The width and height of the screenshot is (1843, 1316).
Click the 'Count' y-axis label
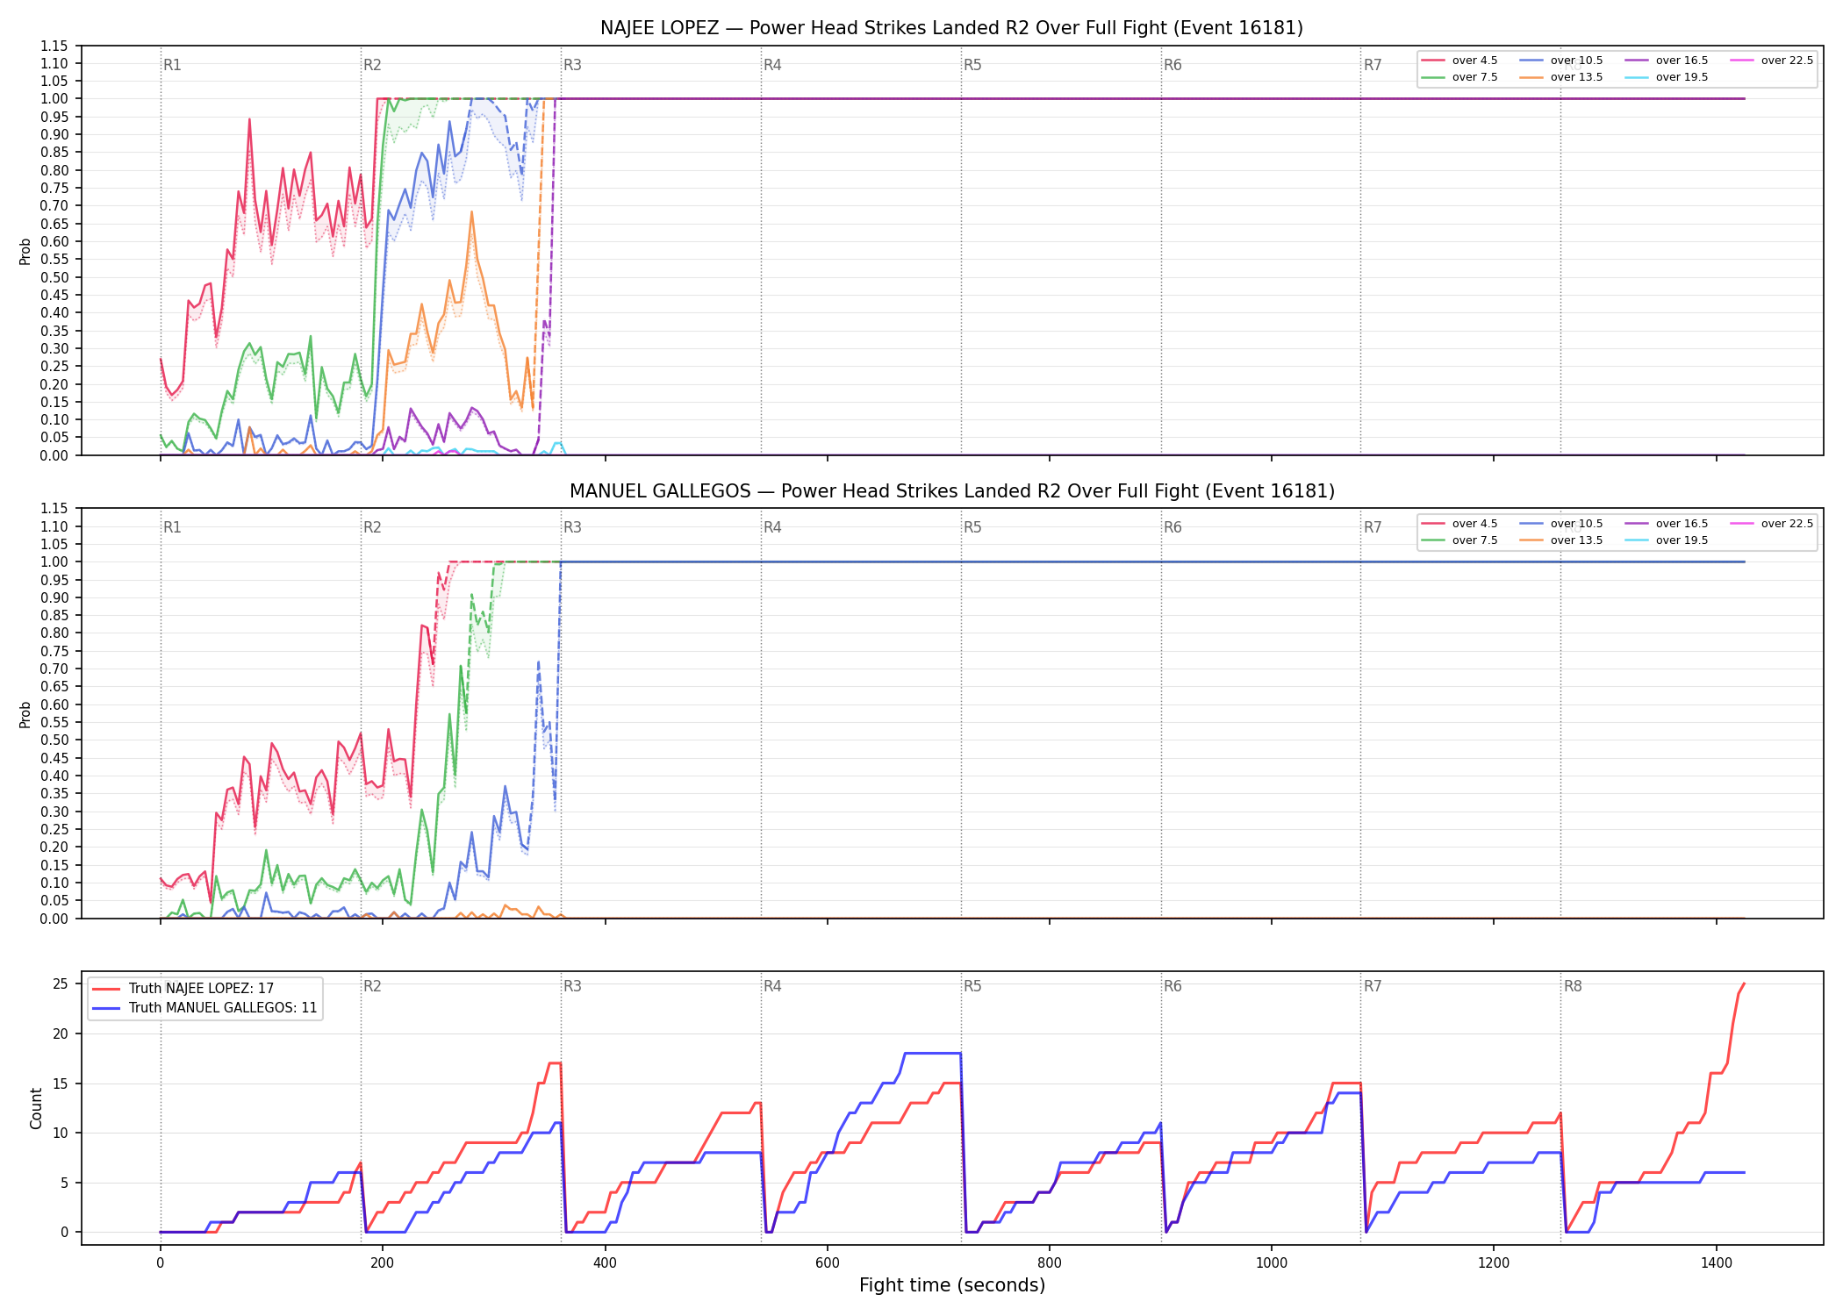pyautogui.click(x=36, y=1108)
